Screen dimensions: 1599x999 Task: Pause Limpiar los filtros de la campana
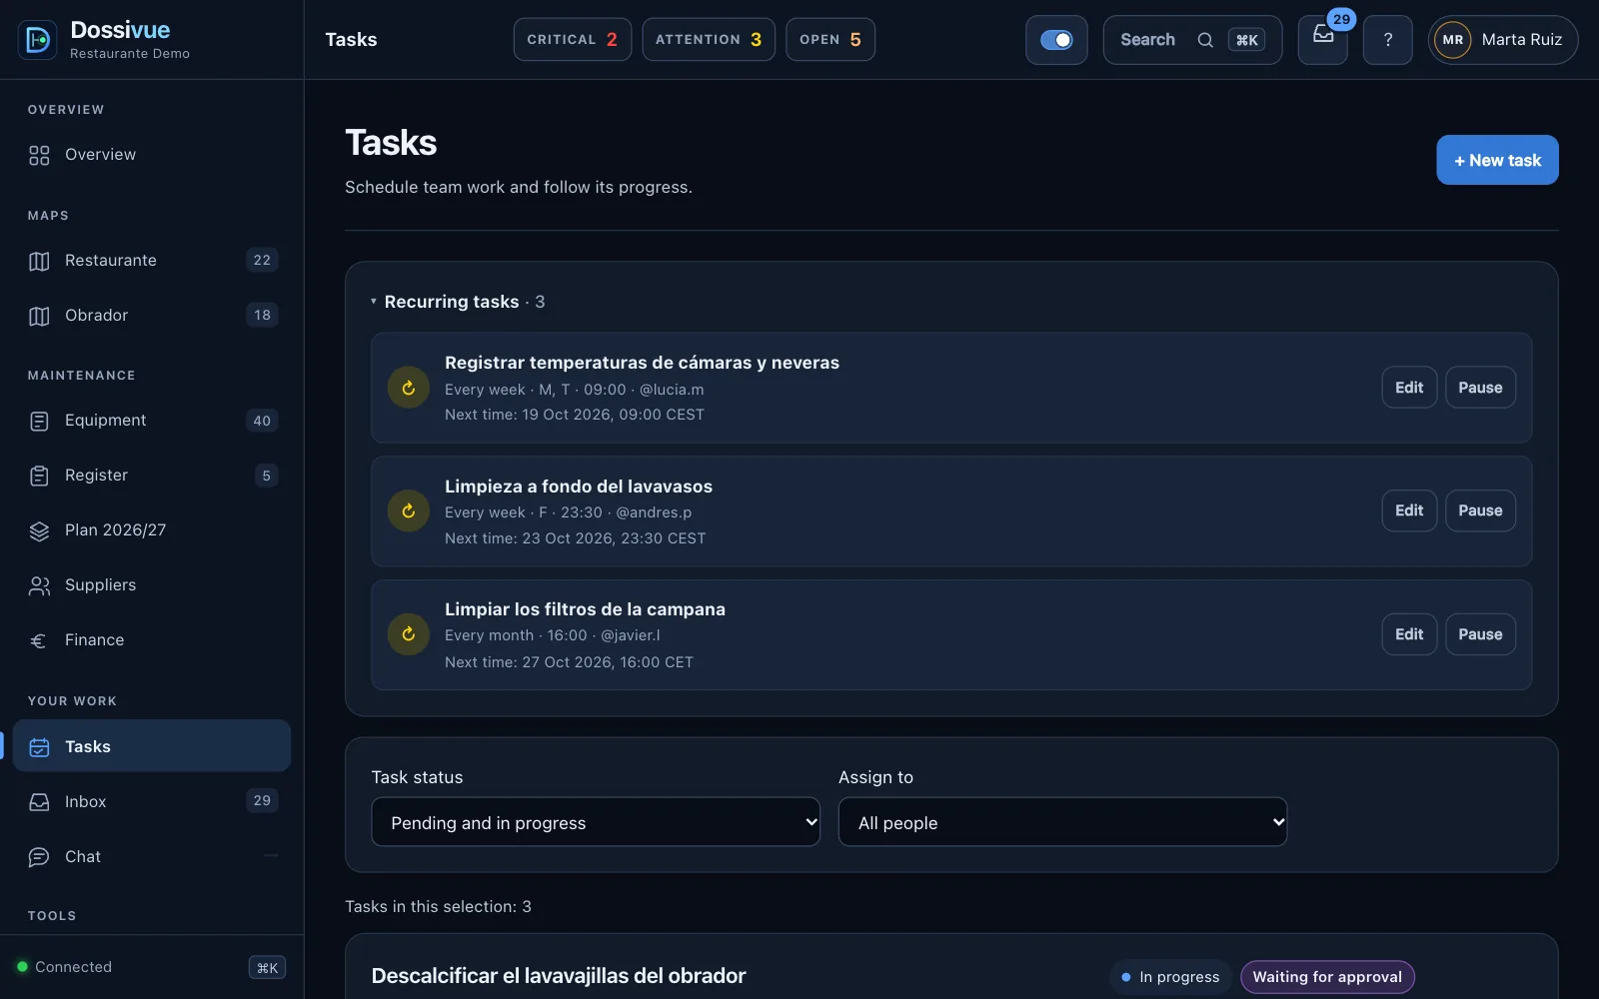pyautogui.click(x=1480, y=634)
